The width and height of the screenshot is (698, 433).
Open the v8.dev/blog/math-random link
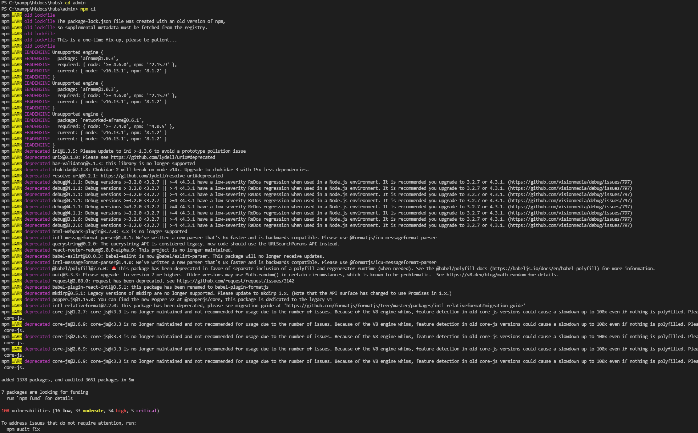(x=486, y=275)
